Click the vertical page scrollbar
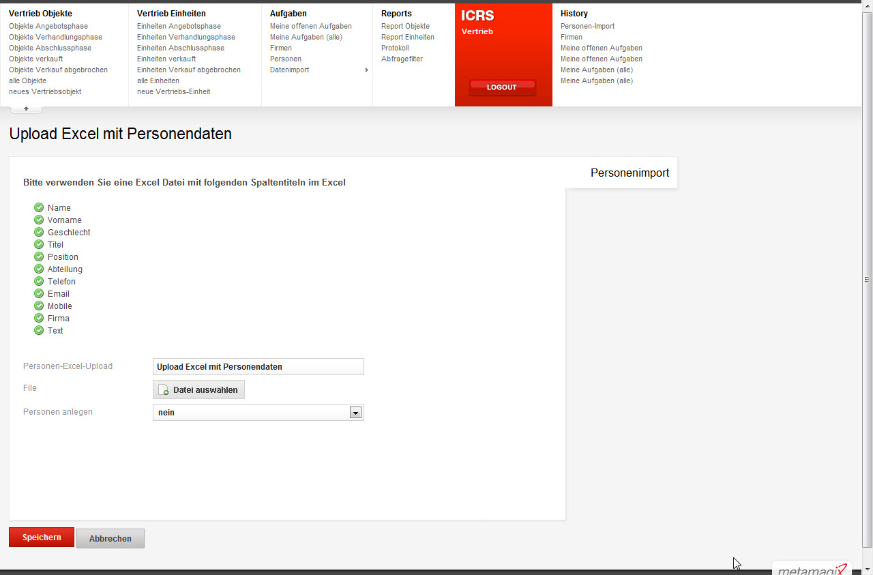 pyautogui.click(x=868, y=280)
